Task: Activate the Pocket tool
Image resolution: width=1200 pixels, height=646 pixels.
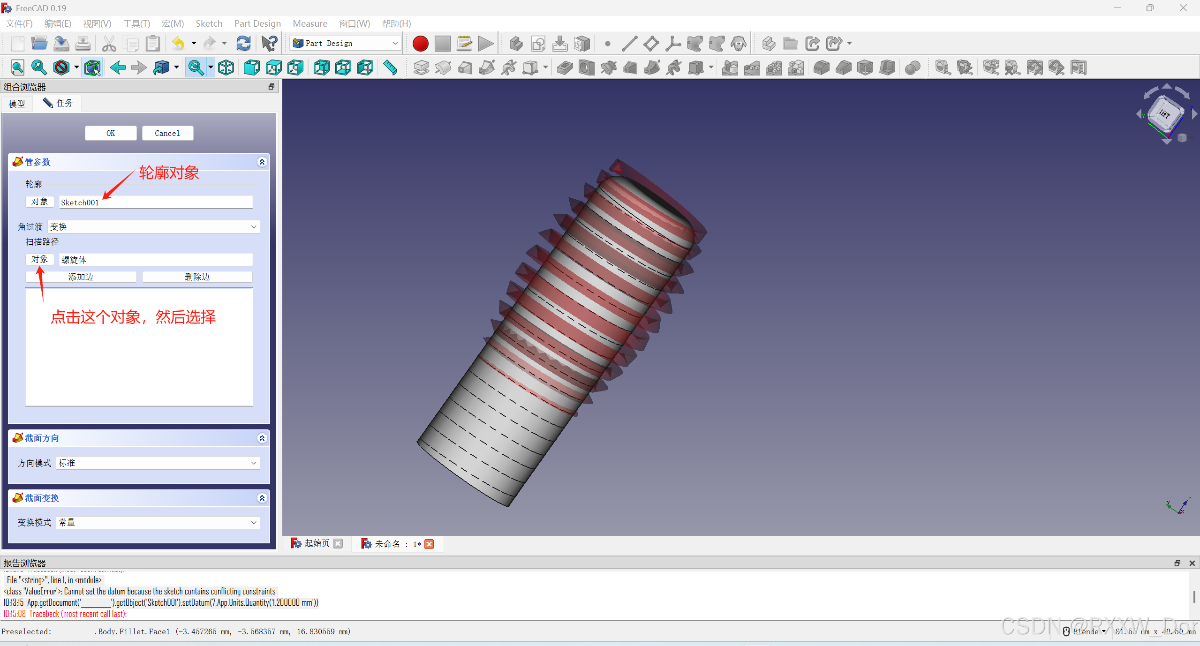Action: (x=565, y=68)
